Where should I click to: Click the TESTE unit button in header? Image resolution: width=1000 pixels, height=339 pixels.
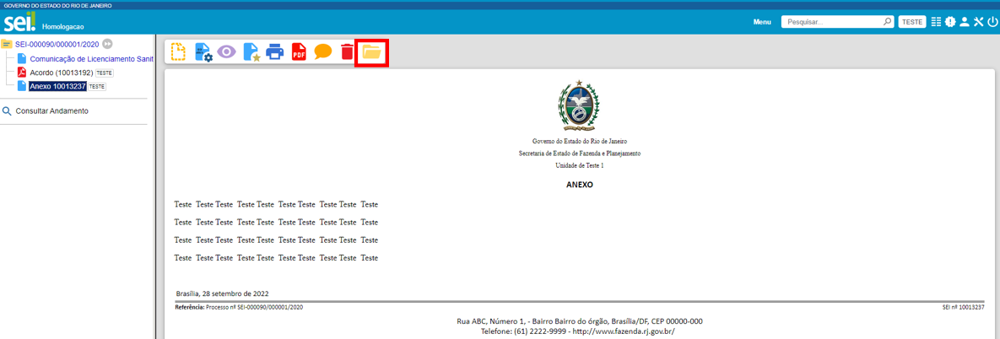[912, 22]
